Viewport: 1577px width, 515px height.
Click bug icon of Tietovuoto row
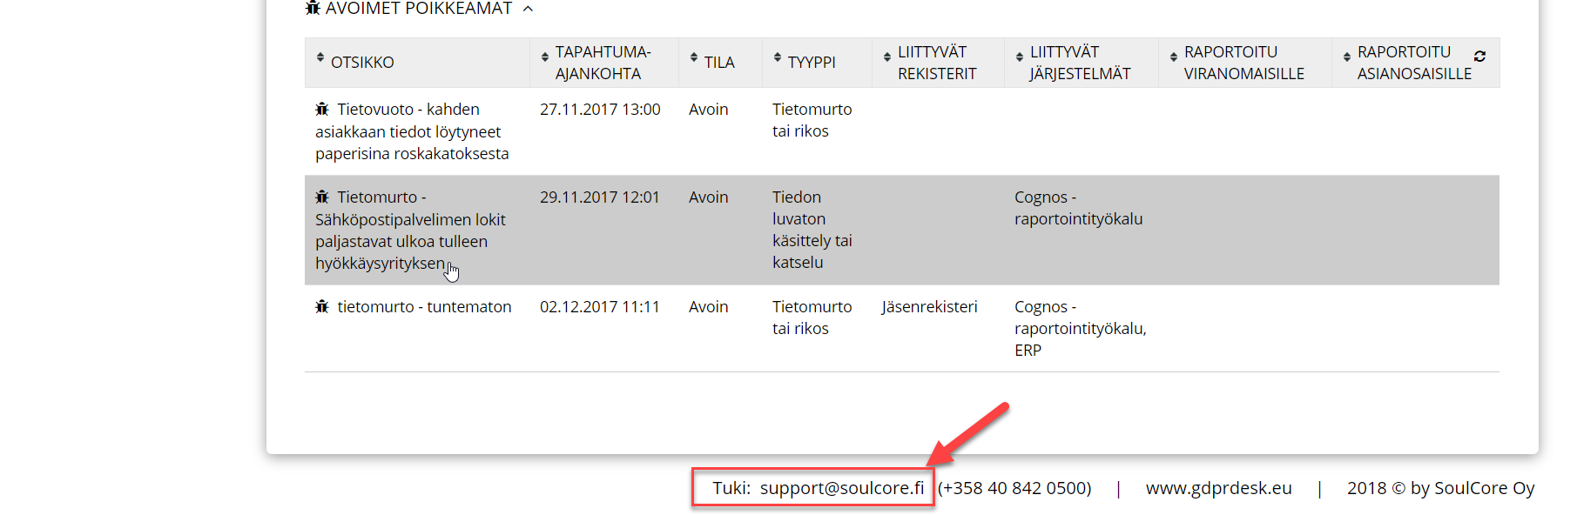pyautogui.click(x=322, y=109)
